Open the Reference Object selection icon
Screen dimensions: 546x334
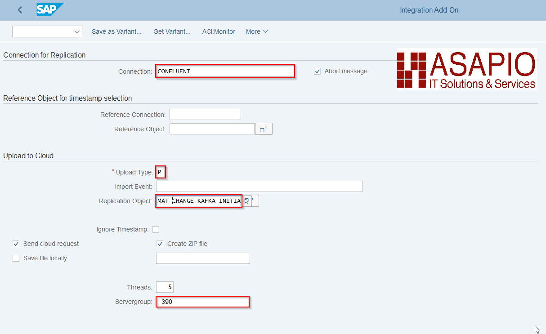tap(264, 129)
